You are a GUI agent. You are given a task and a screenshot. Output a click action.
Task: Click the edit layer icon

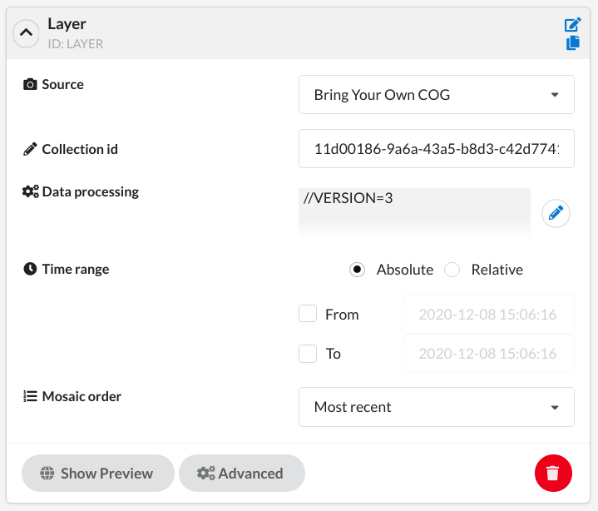tap(572, 24)
